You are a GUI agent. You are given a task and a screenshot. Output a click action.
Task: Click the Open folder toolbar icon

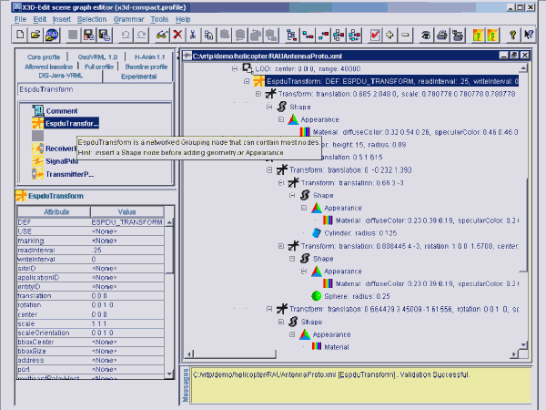[35, 34]
